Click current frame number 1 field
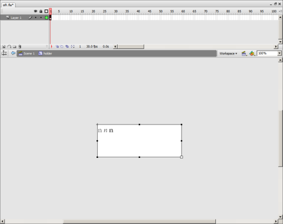Screen dimensions: 283x224 (80, 47)
